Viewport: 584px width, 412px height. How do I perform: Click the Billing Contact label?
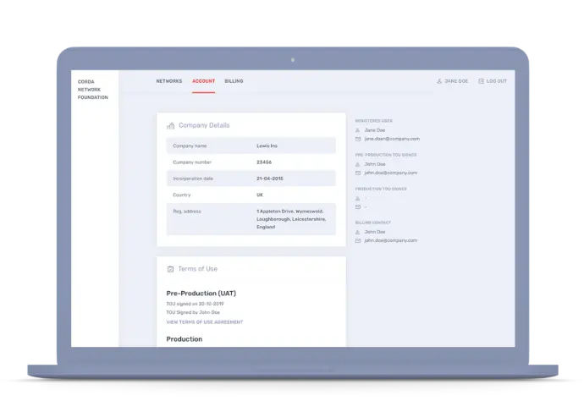372,222
